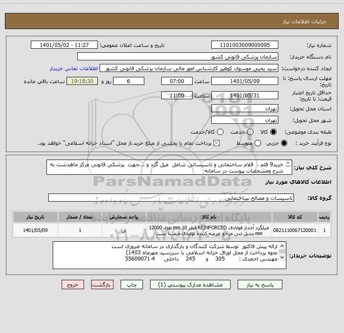This screenshot has width=344, height=333.
Task: Click the validity time 11:00 field
Action: coord(177,95)
